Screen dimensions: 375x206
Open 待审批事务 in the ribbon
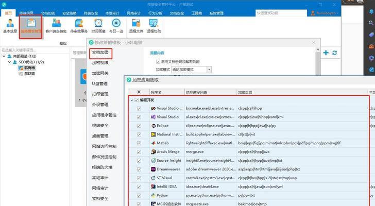point(79,26)
